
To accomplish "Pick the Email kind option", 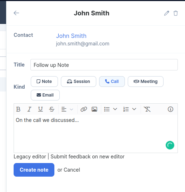I will click(x=45, y=95).
